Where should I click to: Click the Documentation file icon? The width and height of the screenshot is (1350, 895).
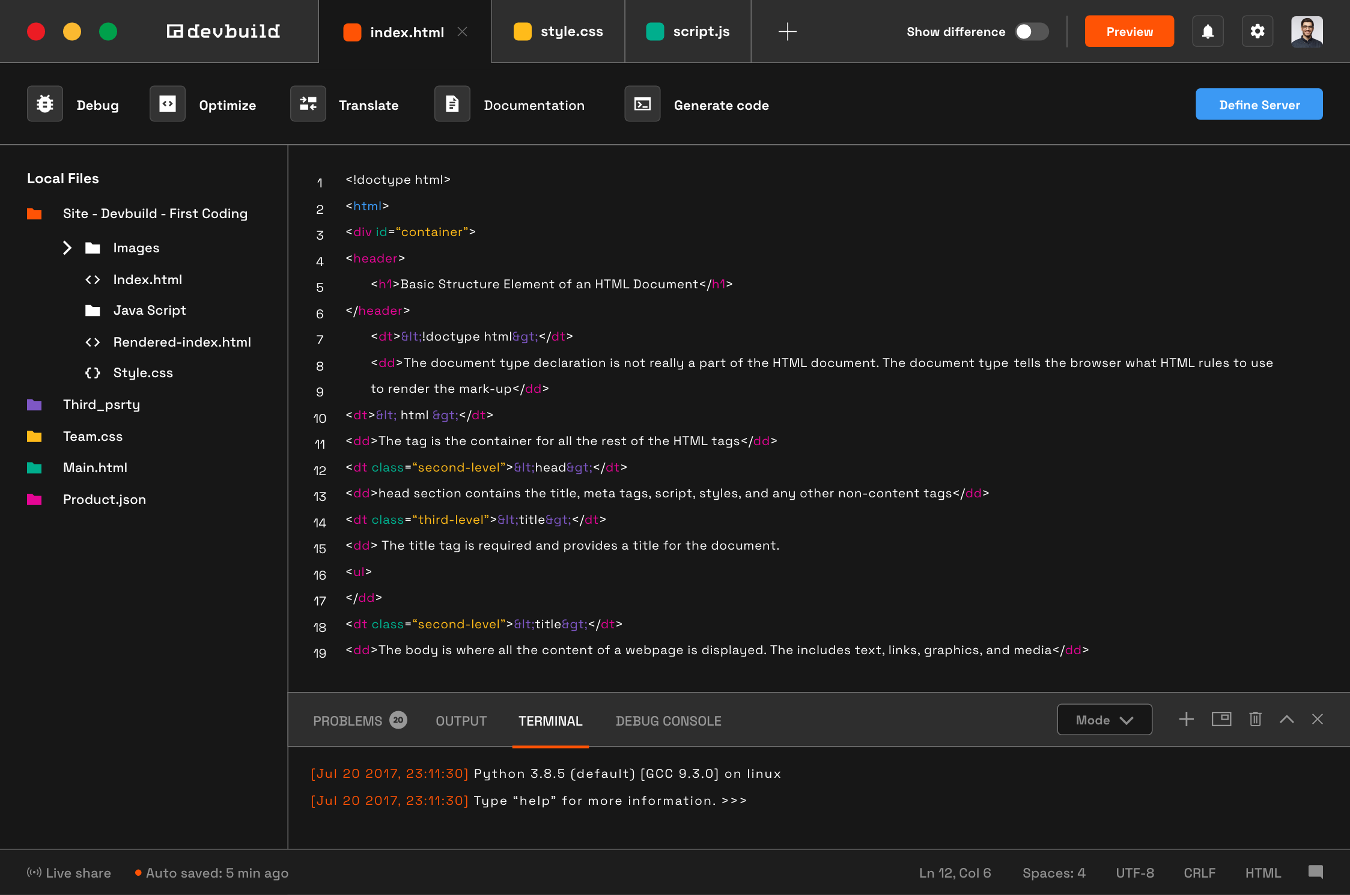(452, 105)
